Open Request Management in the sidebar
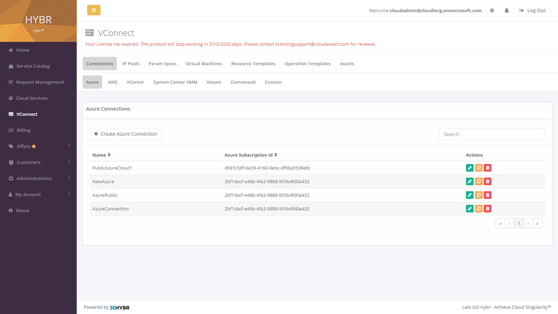The width and height of the screenshot is (558, 314). (38, 82)
